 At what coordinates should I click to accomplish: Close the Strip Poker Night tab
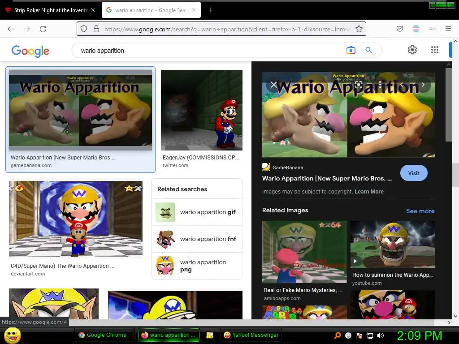93,10
